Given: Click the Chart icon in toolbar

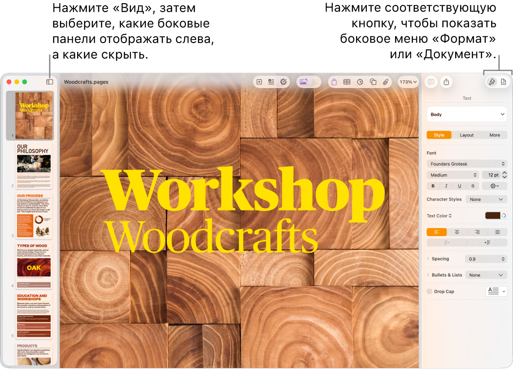Looking at the screenshot, I should click(x=360, y=82).
